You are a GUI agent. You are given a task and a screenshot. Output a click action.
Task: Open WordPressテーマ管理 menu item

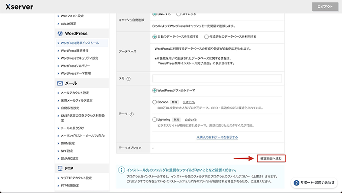pyautogui.click(x=76, y=73)
